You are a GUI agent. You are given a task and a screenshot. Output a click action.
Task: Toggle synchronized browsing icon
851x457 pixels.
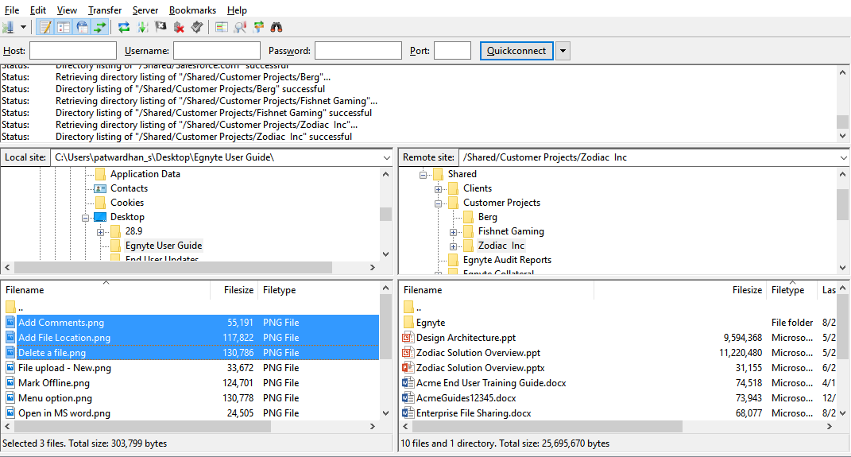[258, 27]
